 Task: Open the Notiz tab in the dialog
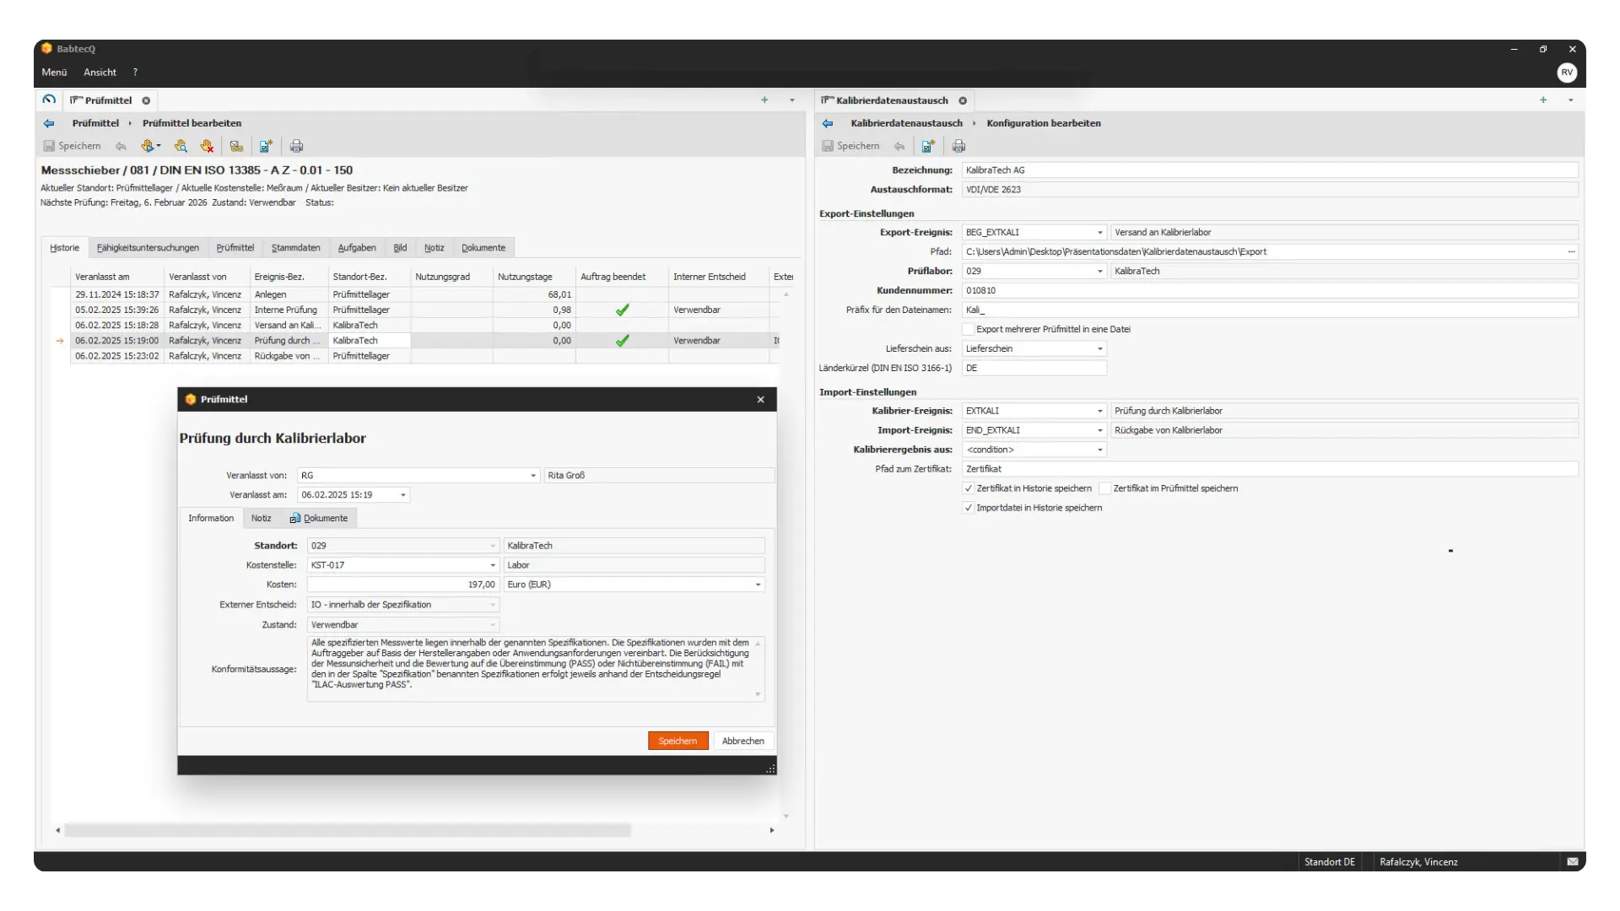(262, 518)
